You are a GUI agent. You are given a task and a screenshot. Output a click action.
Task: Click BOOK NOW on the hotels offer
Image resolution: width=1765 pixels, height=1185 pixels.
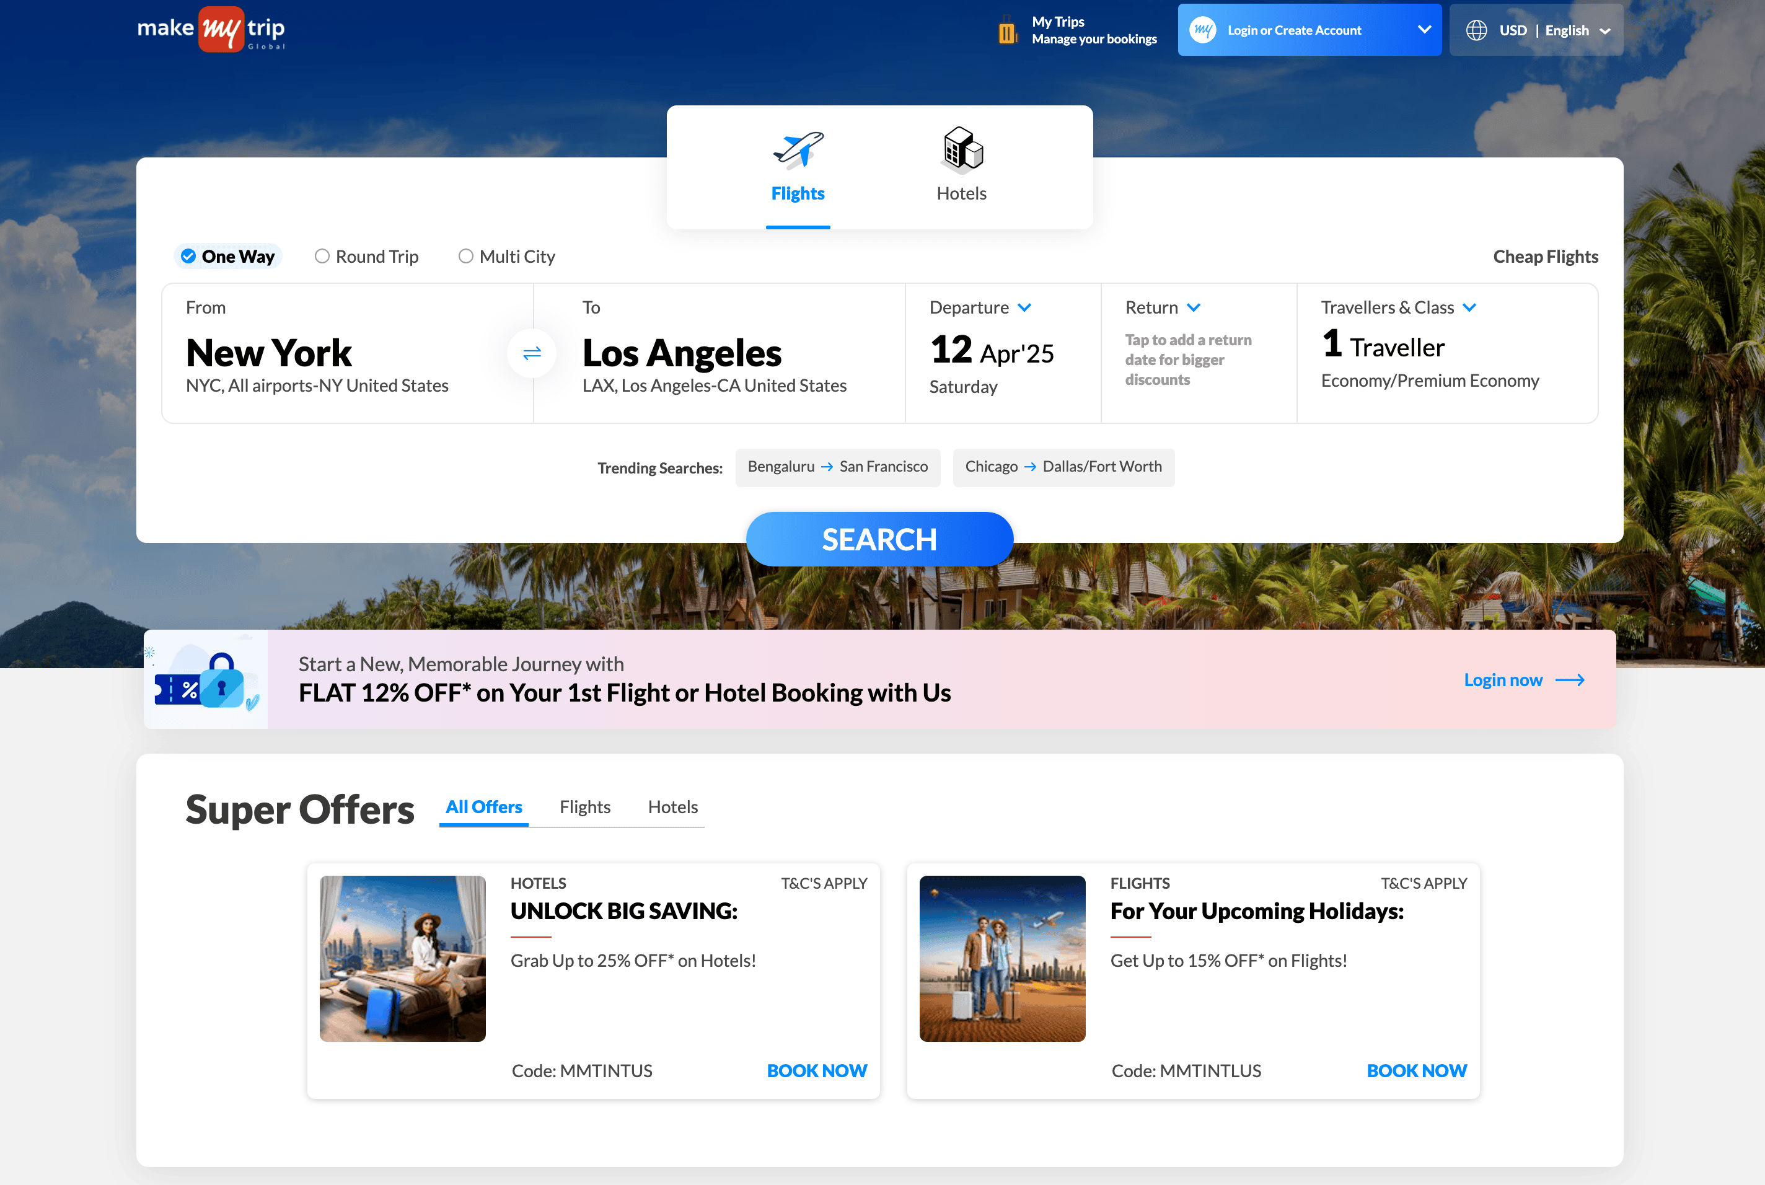(816, 1070)
